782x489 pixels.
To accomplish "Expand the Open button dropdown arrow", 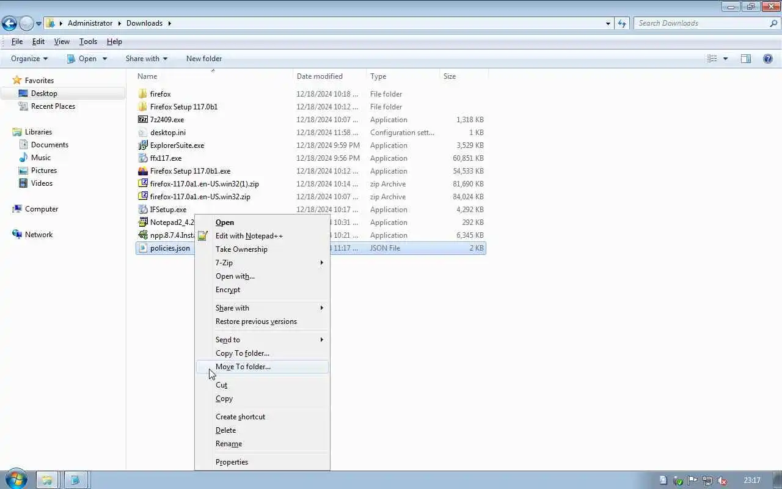I will [x=104, y=59].
